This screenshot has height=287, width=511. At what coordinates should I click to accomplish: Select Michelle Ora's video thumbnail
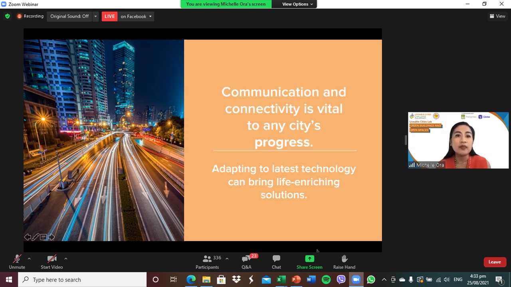pyautogui.click(x=458, y=140)
